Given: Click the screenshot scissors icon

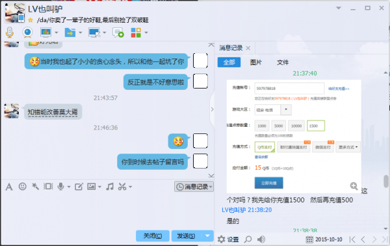Looking at the screenshot, I should pyautogui.click(x=122, y=187).
